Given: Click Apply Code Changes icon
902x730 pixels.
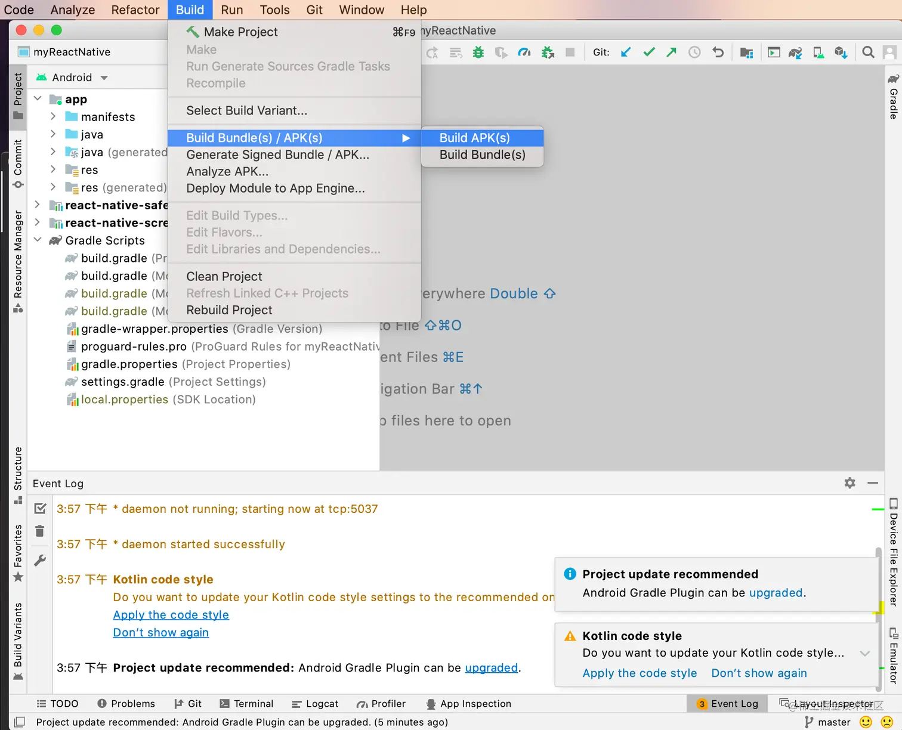Looking at the screenshot, I should pos(456,52).
